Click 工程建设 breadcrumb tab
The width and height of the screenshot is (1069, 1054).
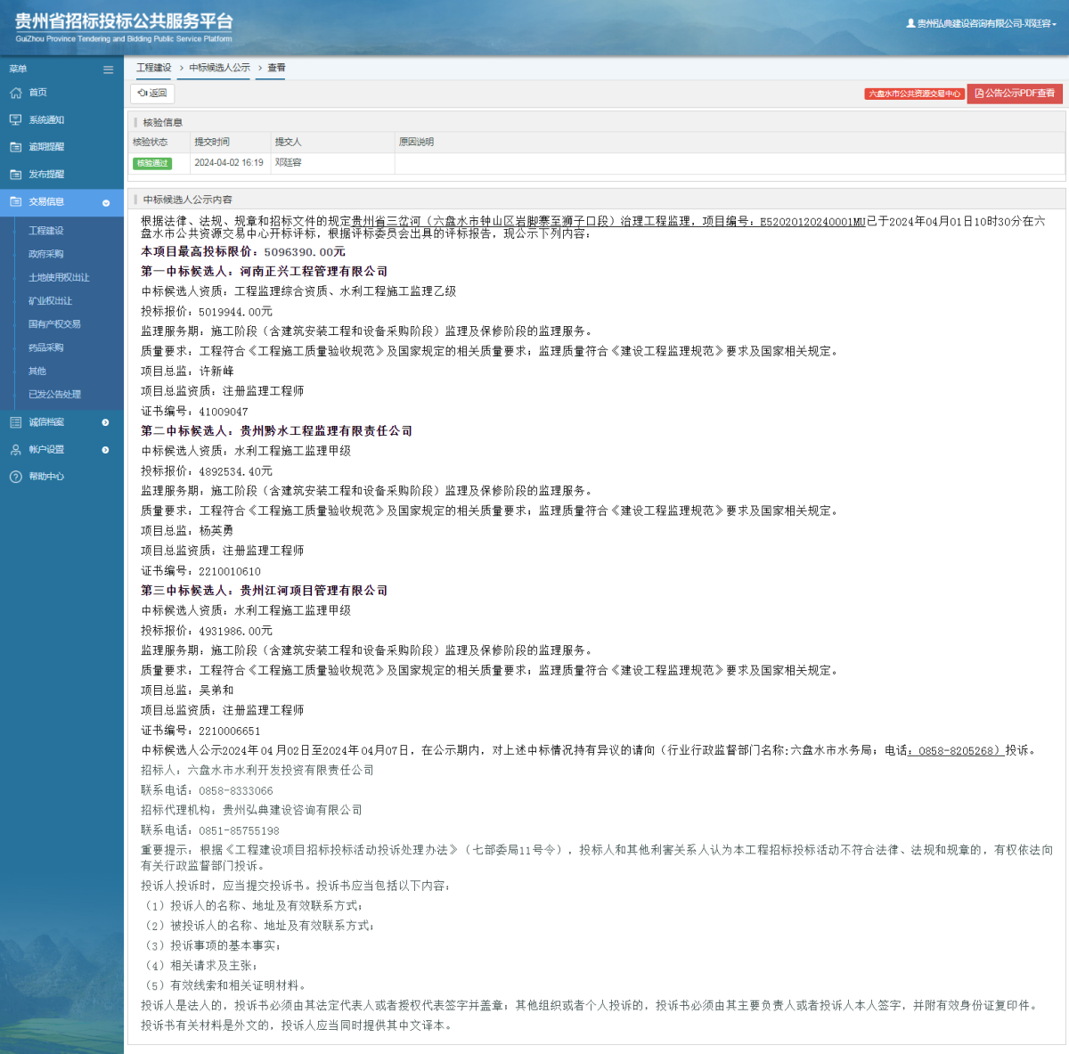[x=154, y=68]
